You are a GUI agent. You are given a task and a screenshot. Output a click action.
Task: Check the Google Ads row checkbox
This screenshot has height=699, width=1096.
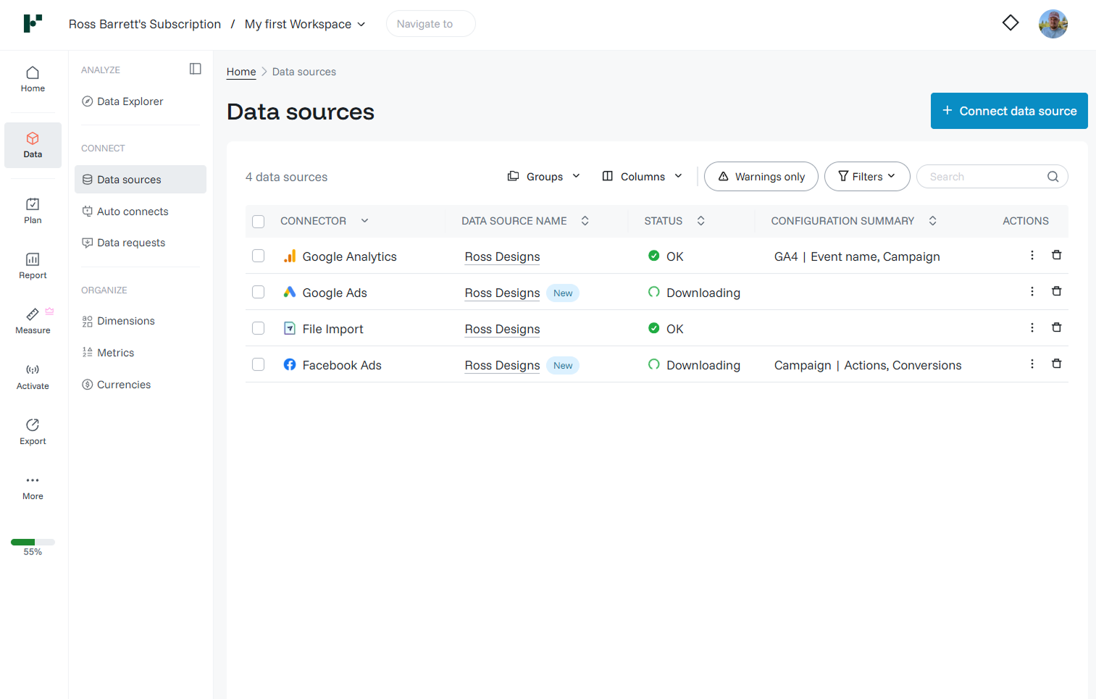point(259,292)
